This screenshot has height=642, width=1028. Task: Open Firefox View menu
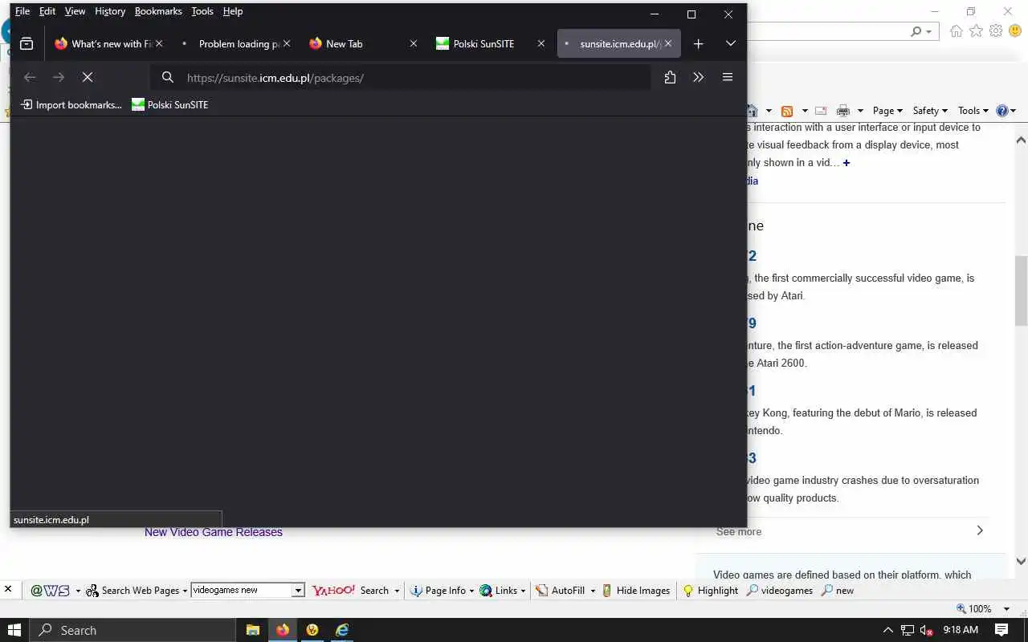[75, 11]
